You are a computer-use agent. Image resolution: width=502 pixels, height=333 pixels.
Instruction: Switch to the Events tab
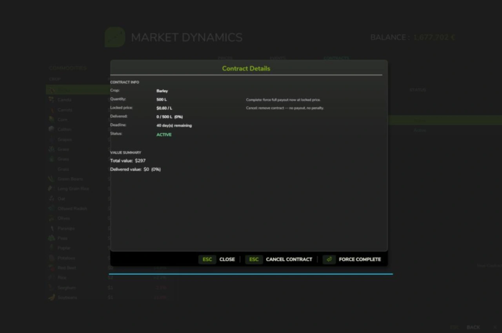tap(277, 58)
